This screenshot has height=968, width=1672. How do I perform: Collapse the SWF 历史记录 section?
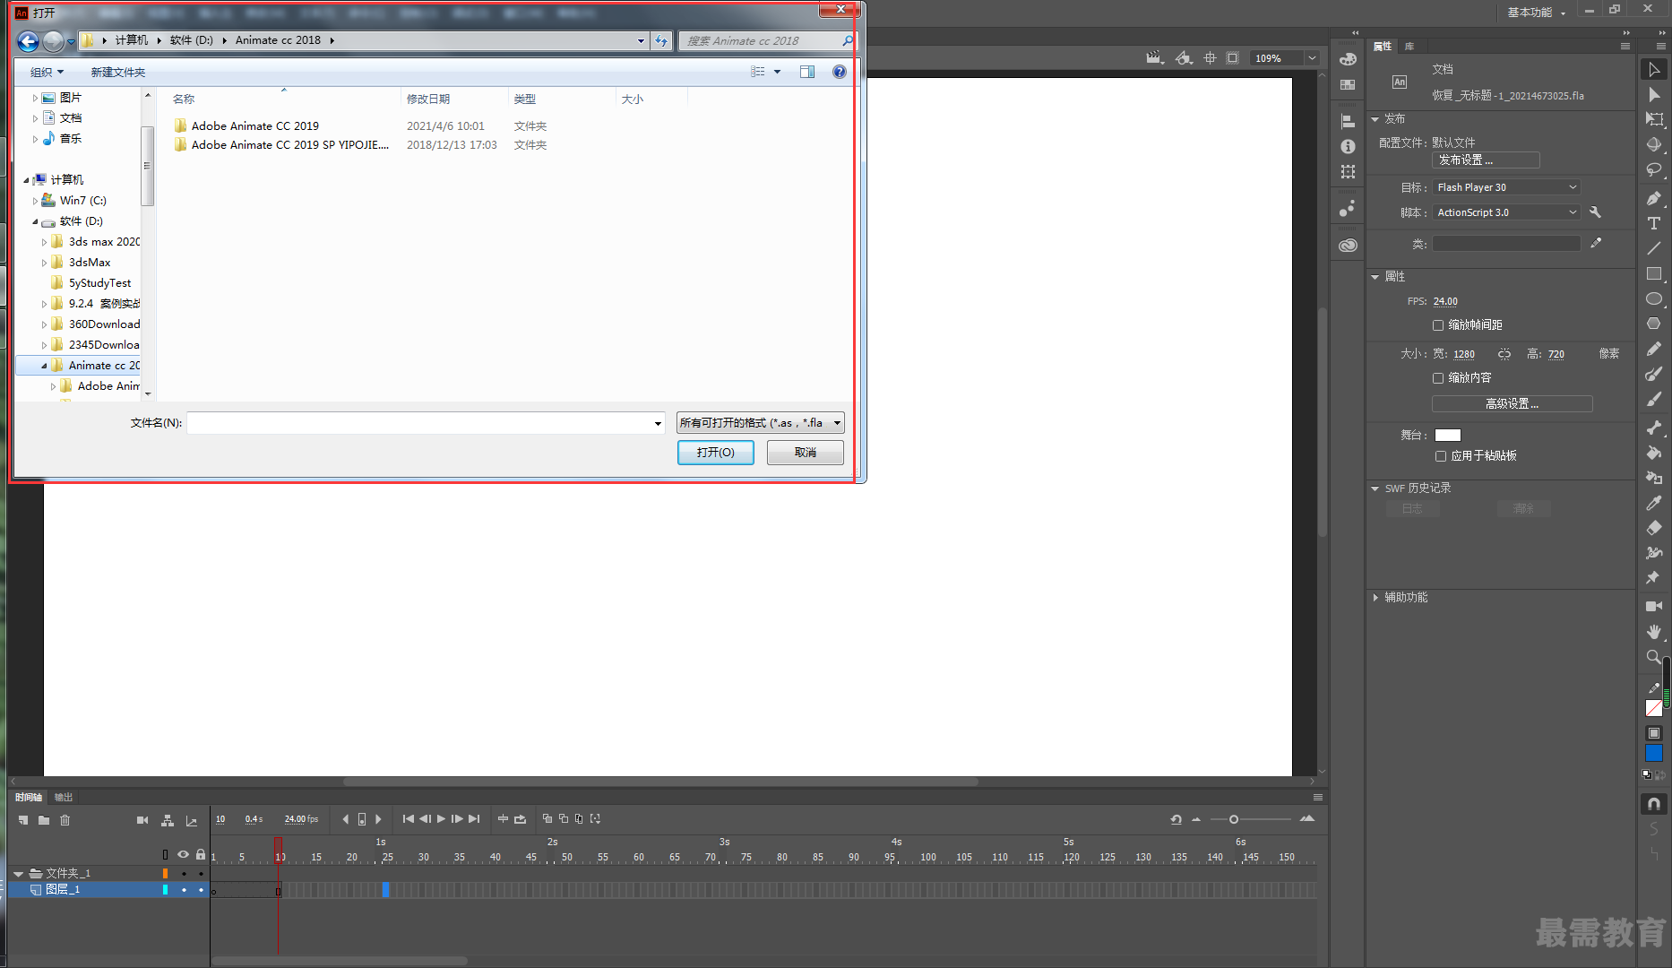point(1375,488)
